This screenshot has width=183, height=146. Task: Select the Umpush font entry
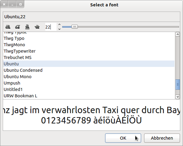pyautogui.click(x=12, y=83)
